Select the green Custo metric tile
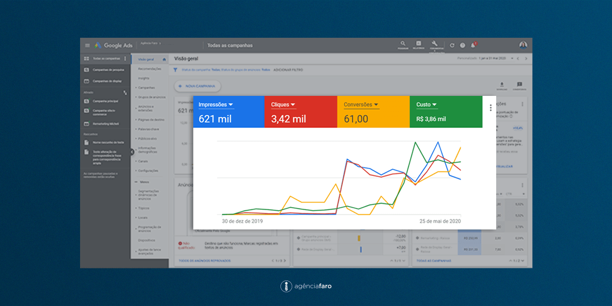 pyautogui.click(x=446, y=112)
